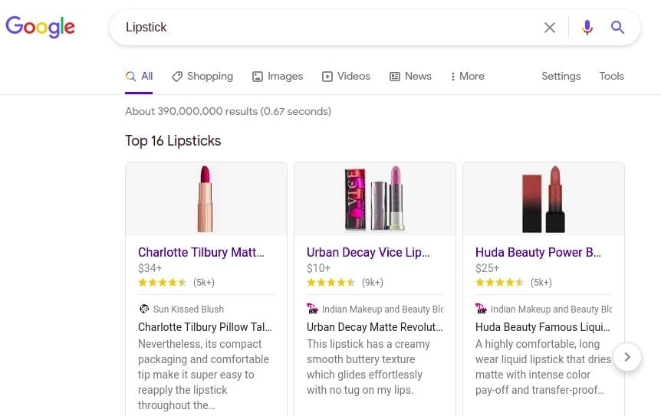Open Huda Beauty Famous Liqui... review
Viewport: 661px width, 416px height.
pos(543,327)
